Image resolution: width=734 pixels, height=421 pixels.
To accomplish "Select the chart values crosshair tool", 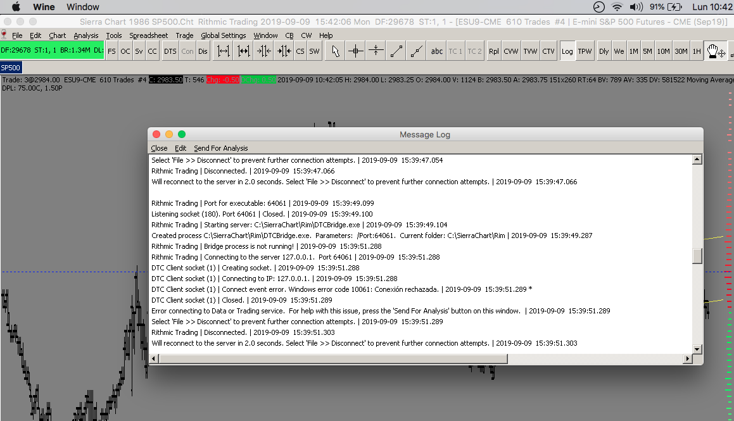I will click(x=355, y=51).
